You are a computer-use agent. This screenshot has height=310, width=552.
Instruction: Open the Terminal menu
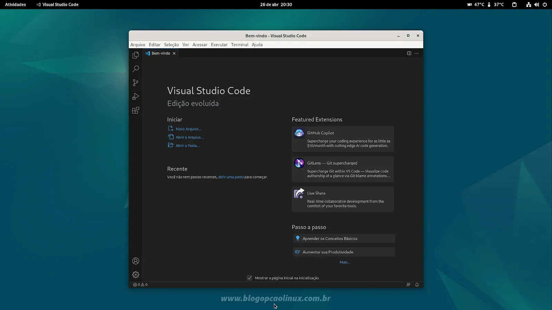coord(240,45)
